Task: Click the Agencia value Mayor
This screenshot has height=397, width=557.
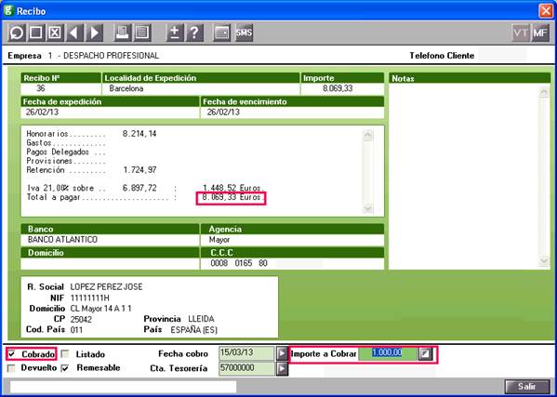Action: (219, 240)
